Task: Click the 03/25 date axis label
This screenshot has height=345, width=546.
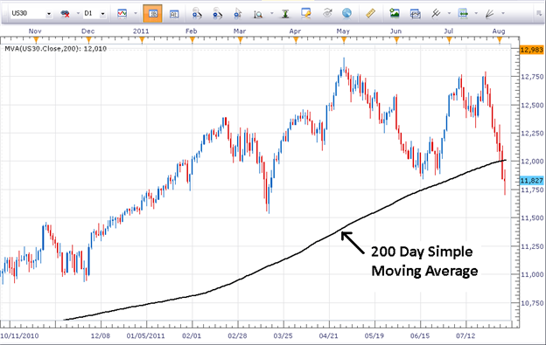Action: pyautogui.click(x=283, y=336)
